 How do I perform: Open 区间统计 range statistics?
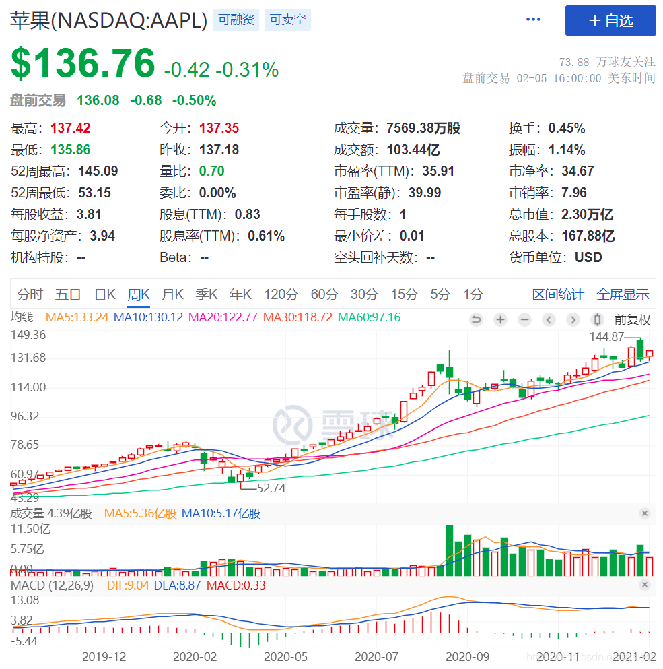[x=558, y=294]
